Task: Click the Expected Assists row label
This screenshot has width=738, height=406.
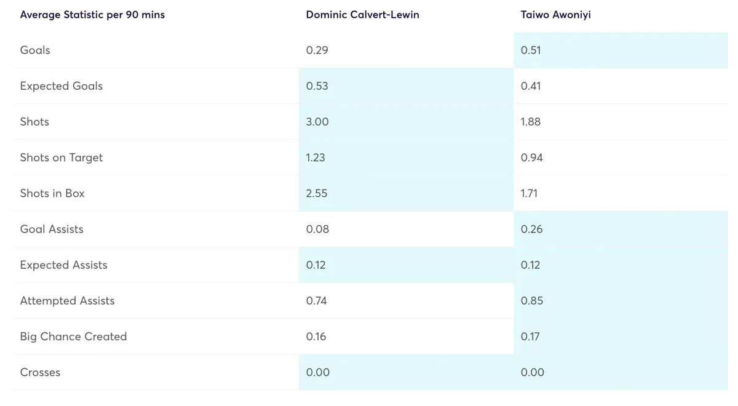Action: [63, 265]
